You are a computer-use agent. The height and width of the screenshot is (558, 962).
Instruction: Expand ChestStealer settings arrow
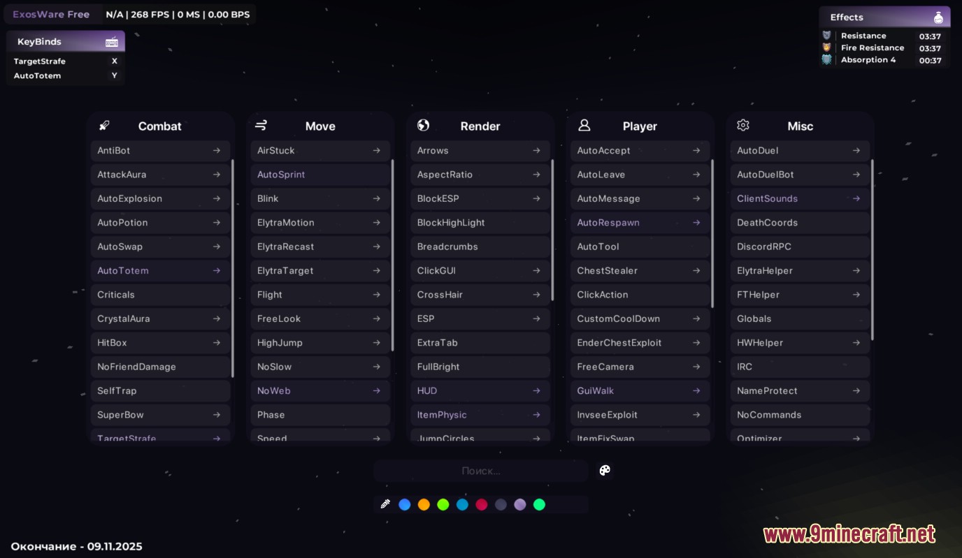(696, 270)
